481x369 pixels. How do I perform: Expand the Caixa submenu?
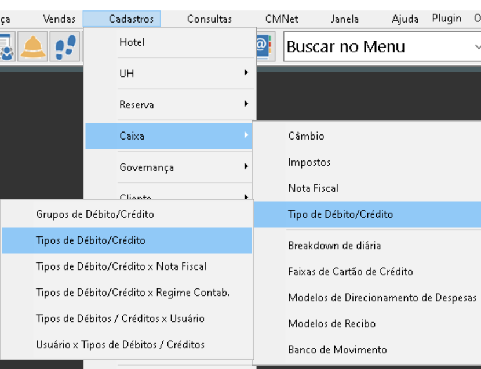point(169,136)
